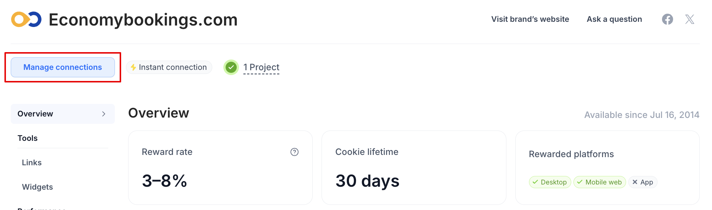Click the Manage connections button
The image size is (712, 210).
[x=63, y=67]
